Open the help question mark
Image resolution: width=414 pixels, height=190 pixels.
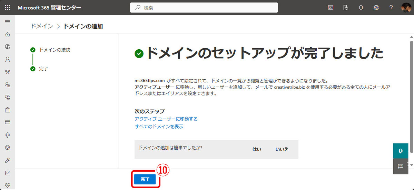[x=391, y=8]
